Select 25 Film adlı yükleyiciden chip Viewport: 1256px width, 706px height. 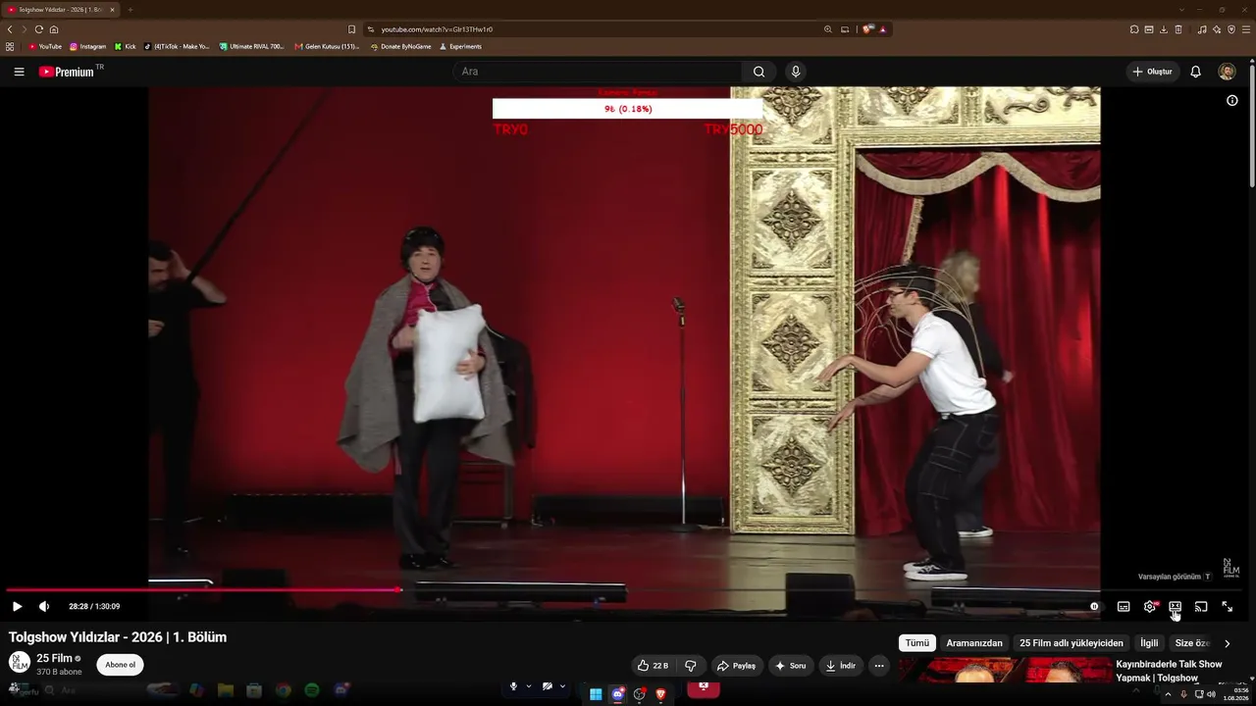pos(1072,643)
